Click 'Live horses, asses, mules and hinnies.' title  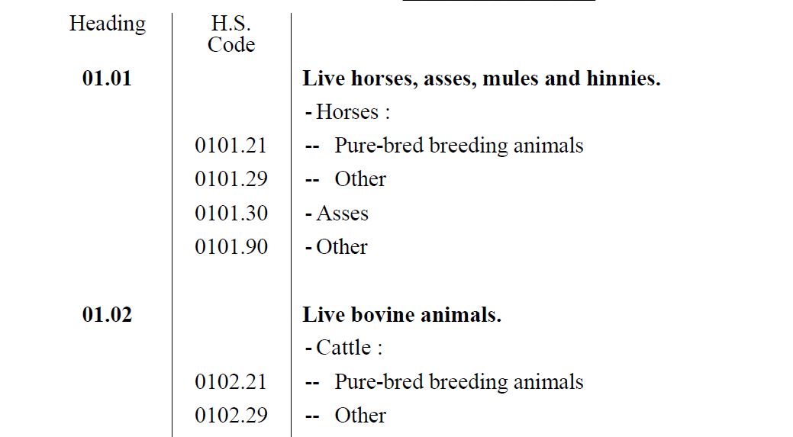[x=482, y=79]
